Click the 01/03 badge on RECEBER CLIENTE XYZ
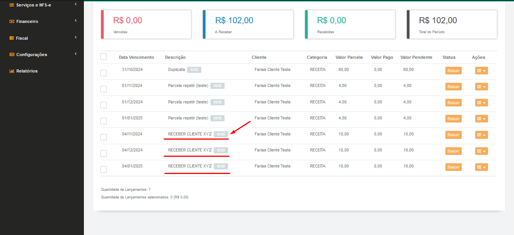Viewport: 514px width, 235px height. pyautogui.click(x=221, y=134)
